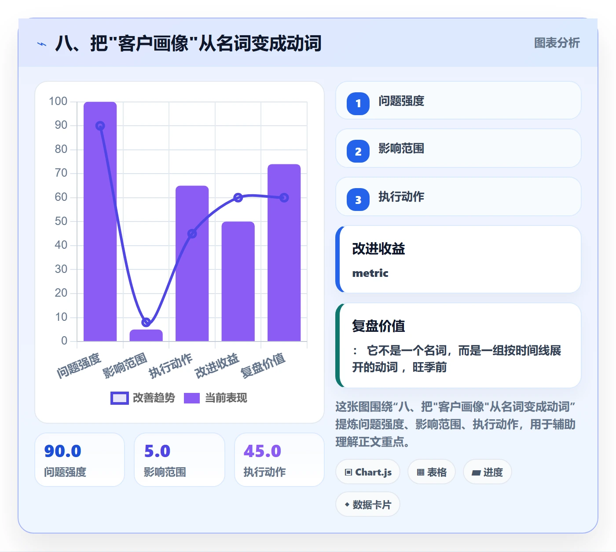Select the 影响范围 list item
The height and width of the screenshot is (552, 616).
point(458,148)
